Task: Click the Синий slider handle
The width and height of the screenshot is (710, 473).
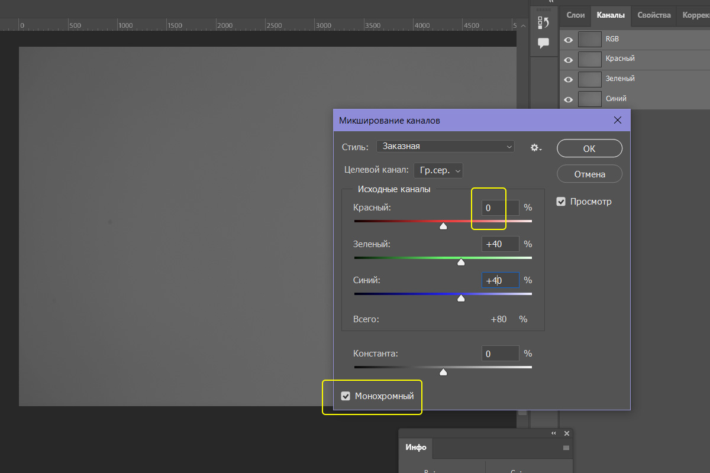Action: point(461,298)
